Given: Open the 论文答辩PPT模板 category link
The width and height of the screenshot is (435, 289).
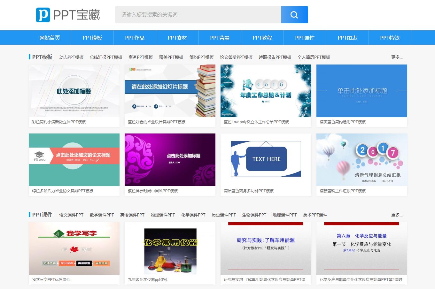Looking at the screenshot, I should click(236, 57).
